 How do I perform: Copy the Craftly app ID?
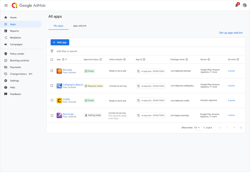coord(138,101)
